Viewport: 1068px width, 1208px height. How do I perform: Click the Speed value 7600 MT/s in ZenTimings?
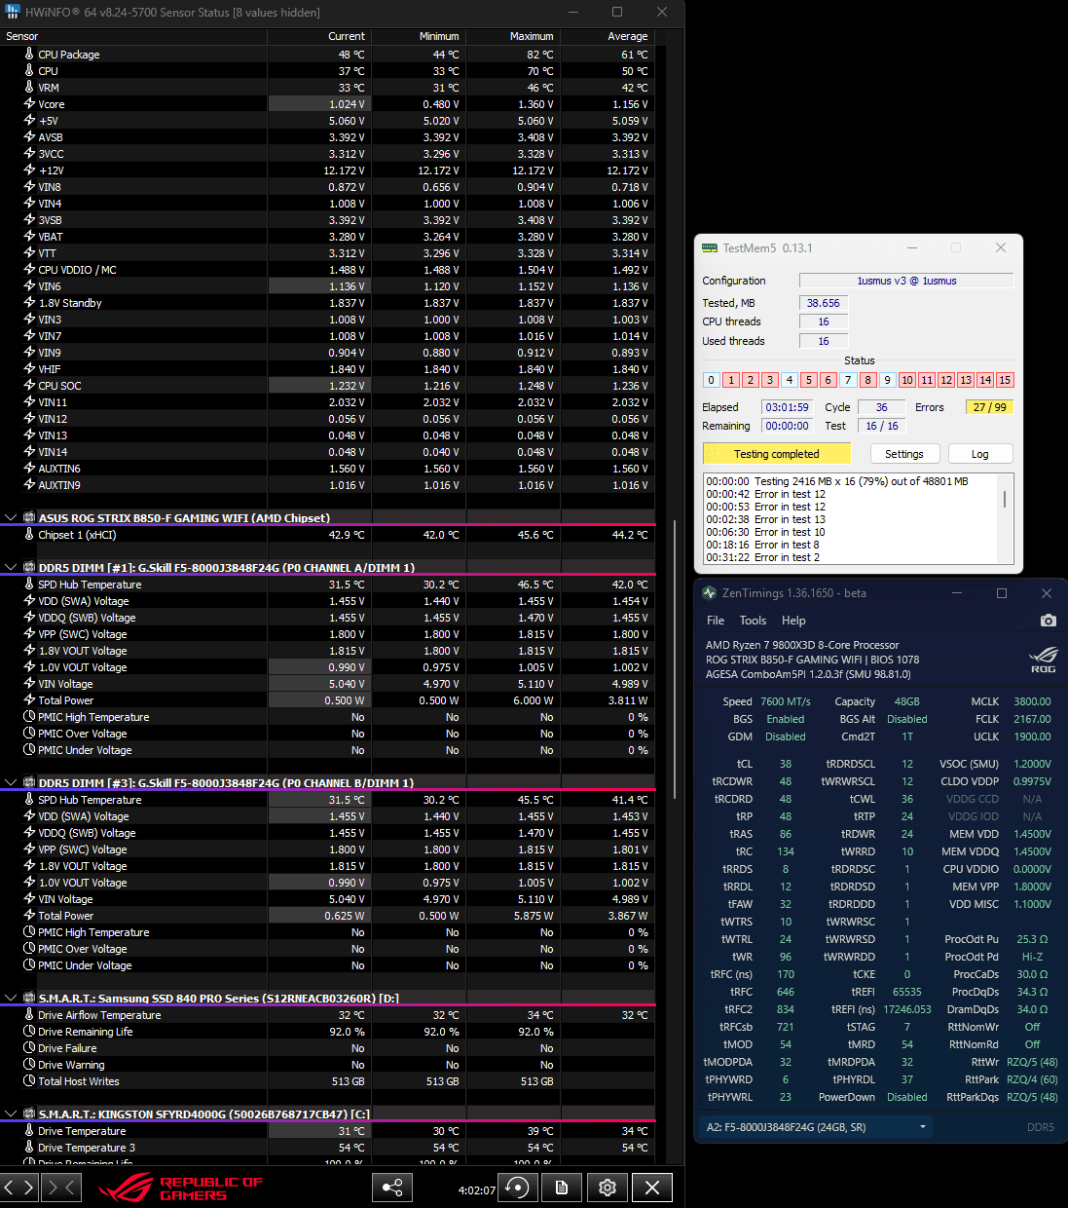point(786,701)
